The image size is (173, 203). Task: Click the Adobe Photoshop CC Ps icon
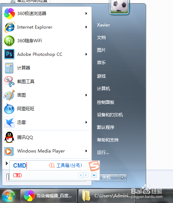(x=9, y=54)
